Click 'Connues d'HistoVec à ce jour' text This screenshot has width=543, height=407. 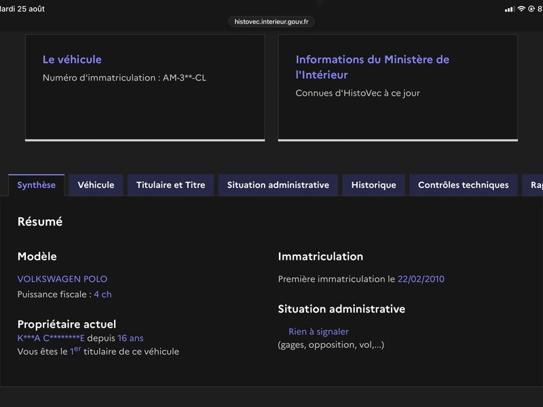pos(358,94)
